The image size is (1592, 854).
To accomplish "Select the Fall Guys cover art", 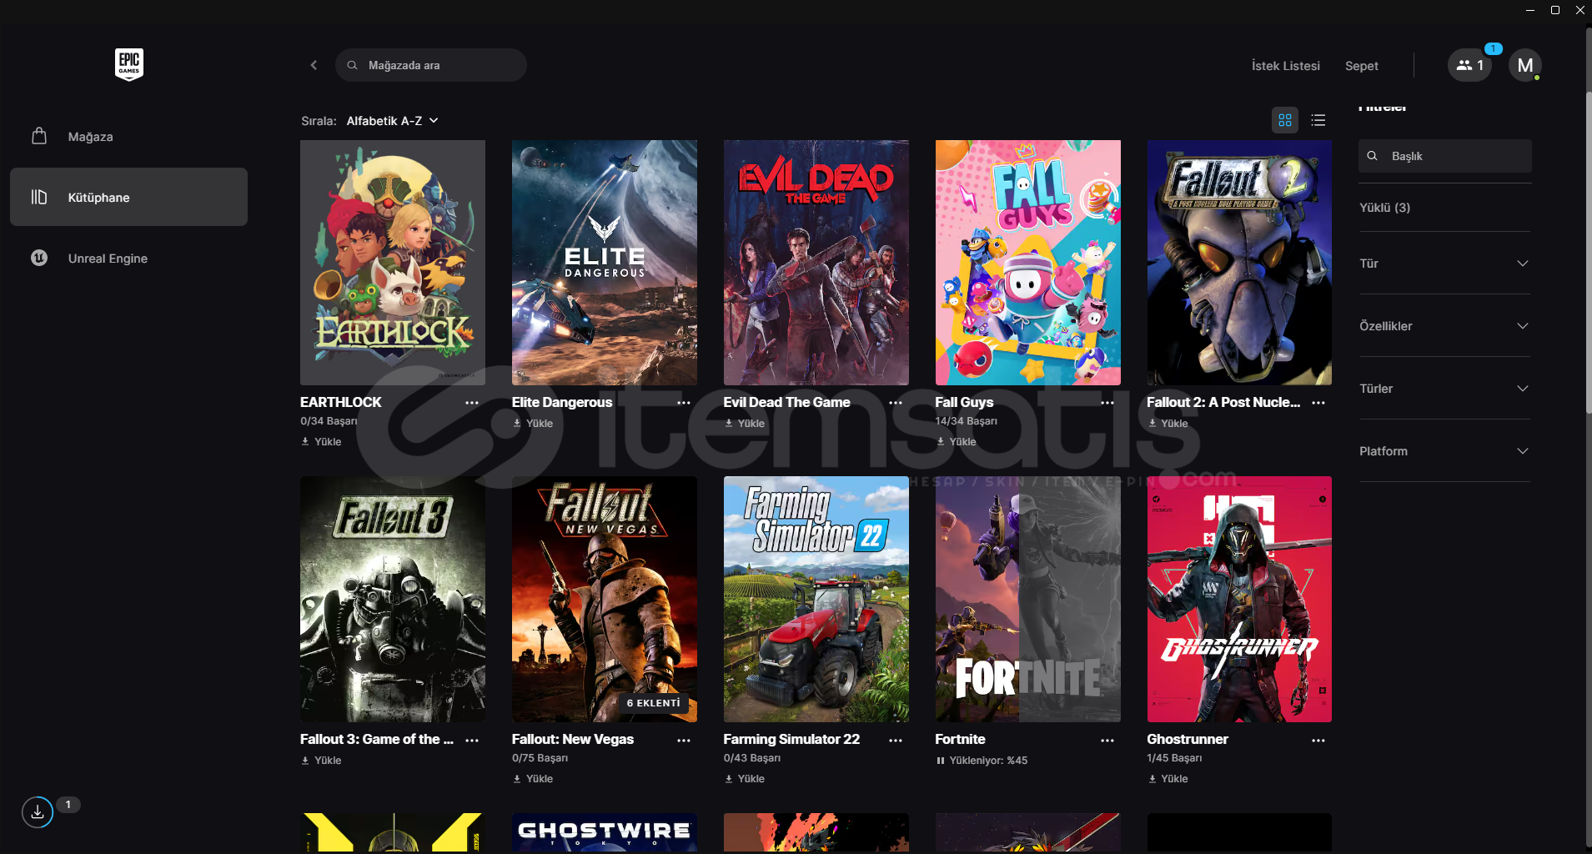I will click(1028, 263).
